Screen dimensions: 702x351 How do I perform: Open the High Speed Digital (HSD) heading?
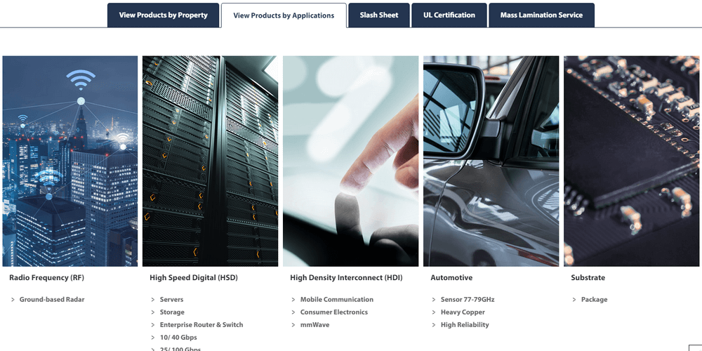click(194, 277)
